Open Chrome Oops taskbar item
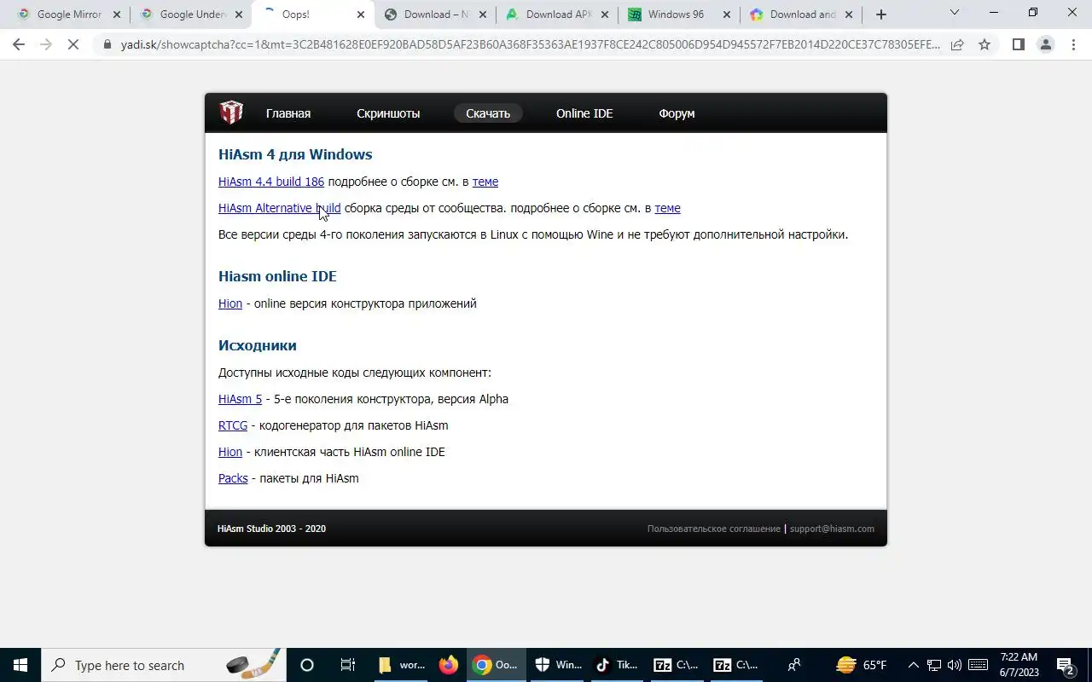This screenshot has height=682, width=1092. pos(497,665)
